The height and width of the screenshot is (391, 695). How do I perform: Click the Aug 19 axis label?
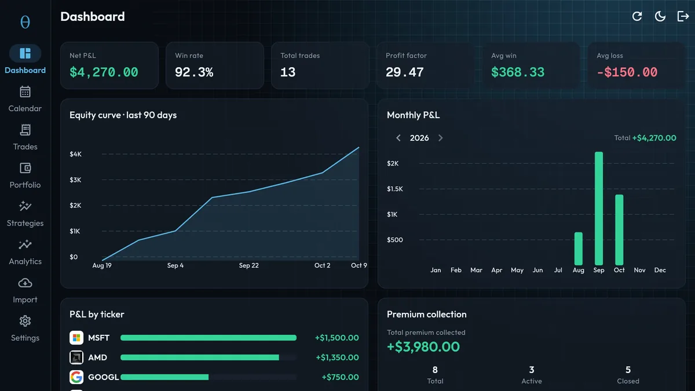click(102, 265)
